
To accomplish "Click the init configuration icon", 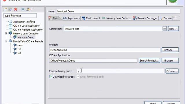I will pos(15,53).
